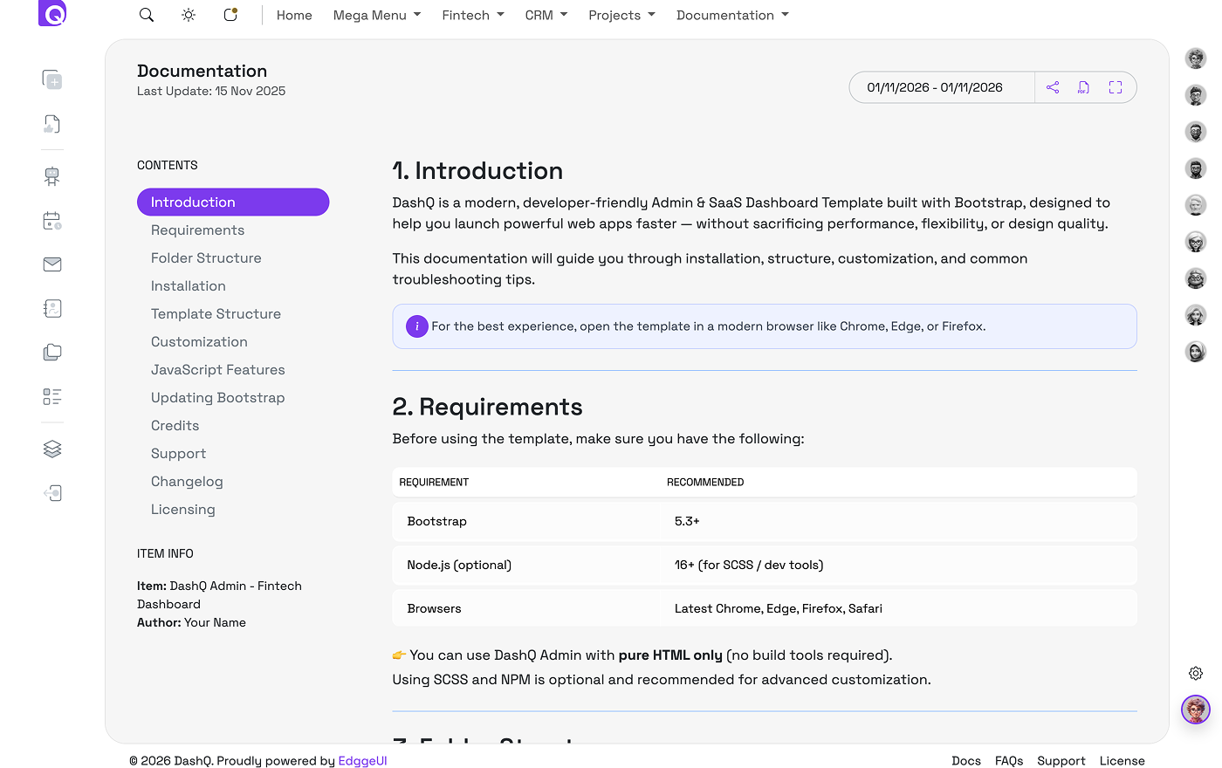Open the mail inbox icon in sidebar
The width and height of the screenshot is (1222, 768).
point(51,264)
